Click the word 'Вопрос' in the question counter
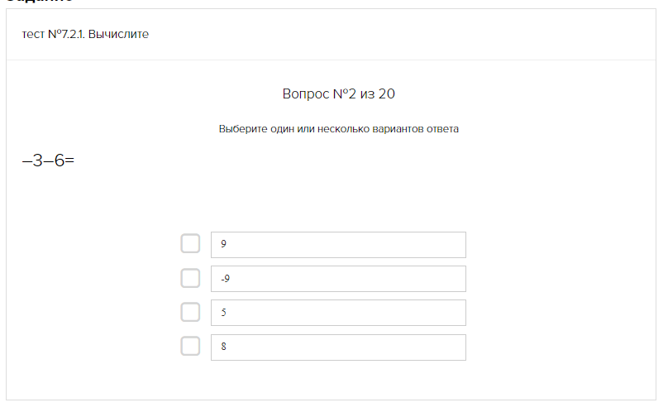This screenshot has height=412, width=668. 305,94
